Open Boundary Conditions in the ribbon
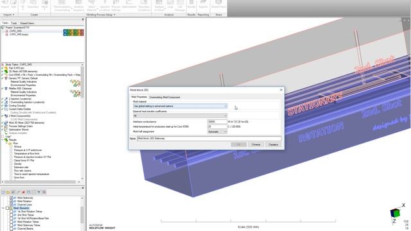 coord(144,5)
